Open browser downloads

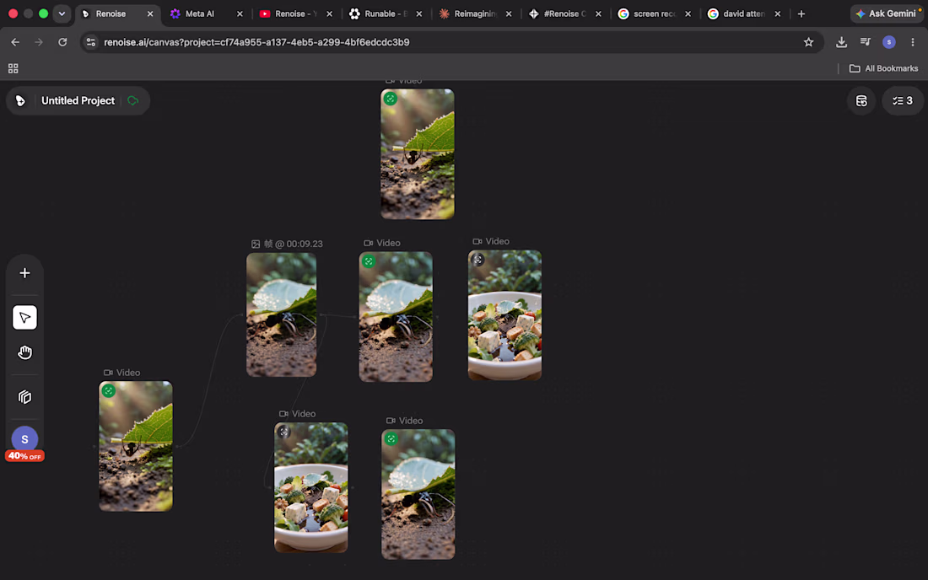(x=841, y=42)
